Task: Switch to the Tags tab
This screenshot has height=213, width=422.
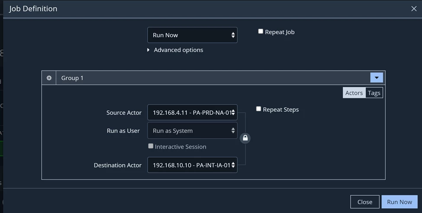Action: point(374,93)
